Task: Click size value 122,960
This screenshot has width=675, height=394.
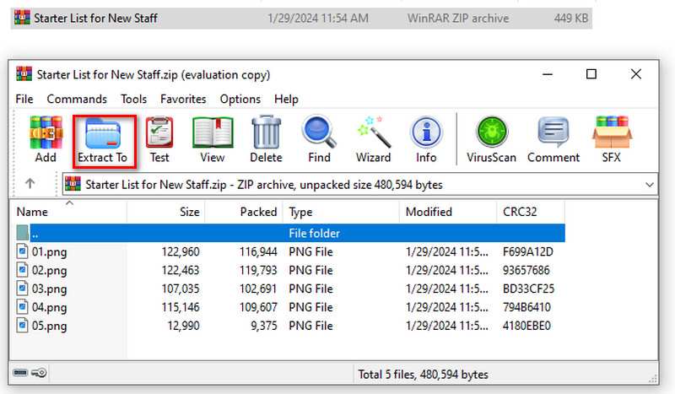Action: pyautogui.click(x=181, y=251)
